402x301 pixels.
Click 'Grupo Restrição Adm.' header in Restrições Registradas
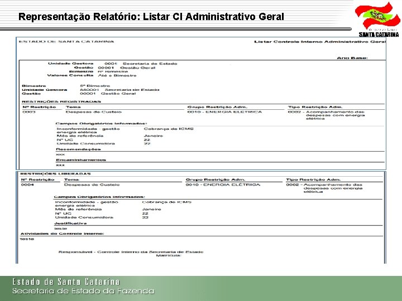point(217,107)
